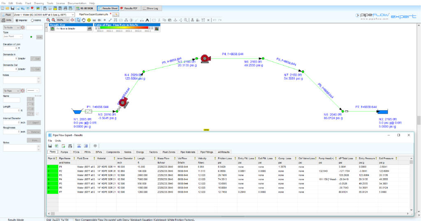Click the Results PDF button

coord(130,8)
